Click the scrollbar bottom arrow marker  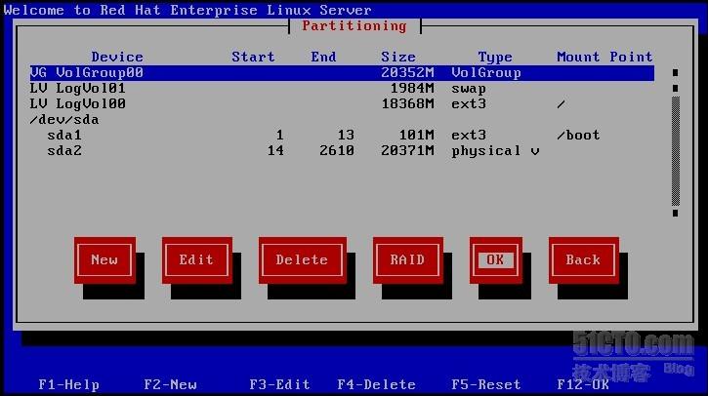(676, 213)
